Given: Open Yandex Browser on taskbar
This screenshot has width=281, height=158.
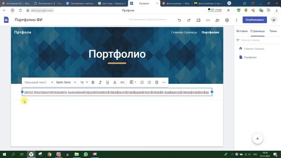Looking at the screenshot, I should click(31, 154).
